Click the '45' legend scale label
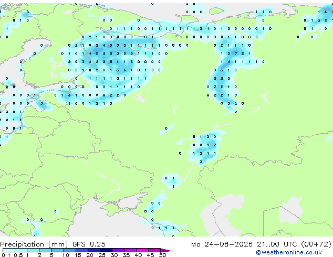This screenshot has height=257, width=333. [x=150, y=255]
